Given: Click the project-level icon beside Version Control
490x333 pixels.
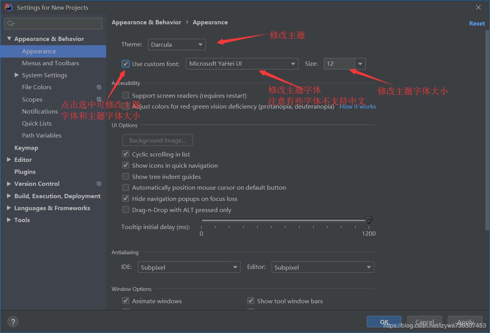Looking at the screenshot, I should 99,184.
